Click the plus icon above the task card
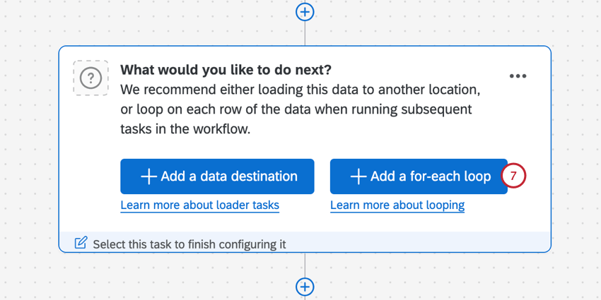 [305, 12]
